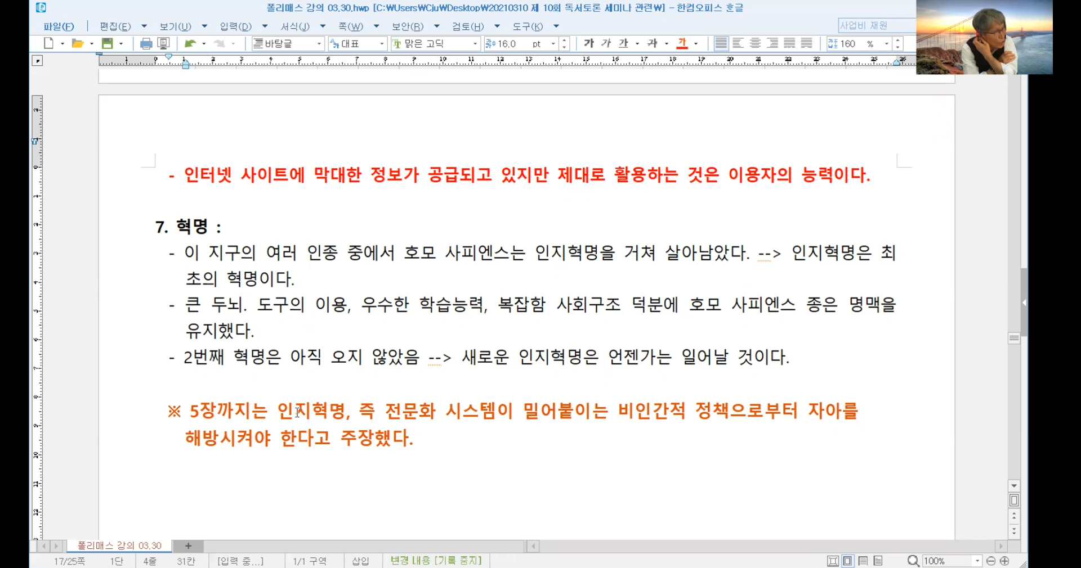Select the 폴리매스 강의 03.30 document tab
1081x568 pixels.
pos(119,546)
